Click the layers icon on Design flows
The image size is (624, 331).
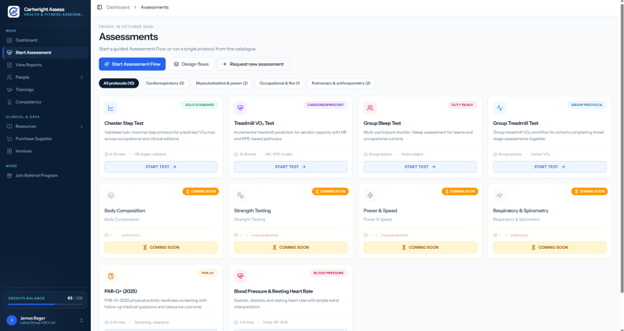pyautogui.click(x=176, y=64)
